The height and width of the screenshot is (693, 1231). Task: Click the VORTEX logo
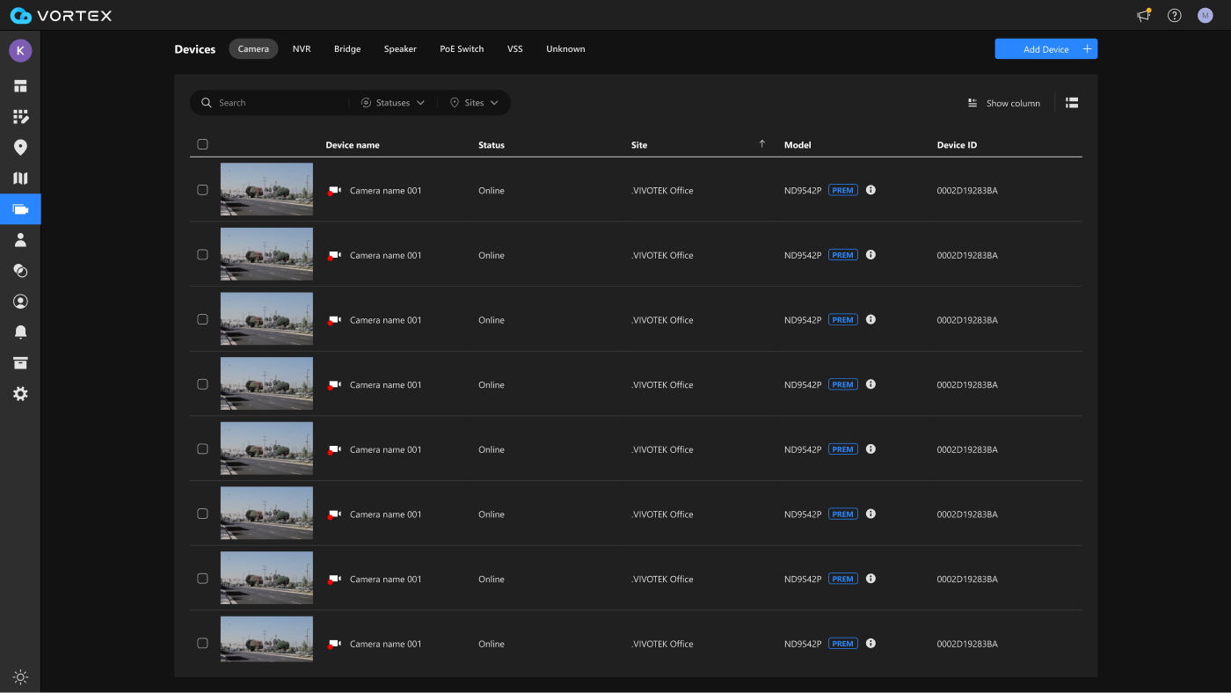(x=61, y=15)
